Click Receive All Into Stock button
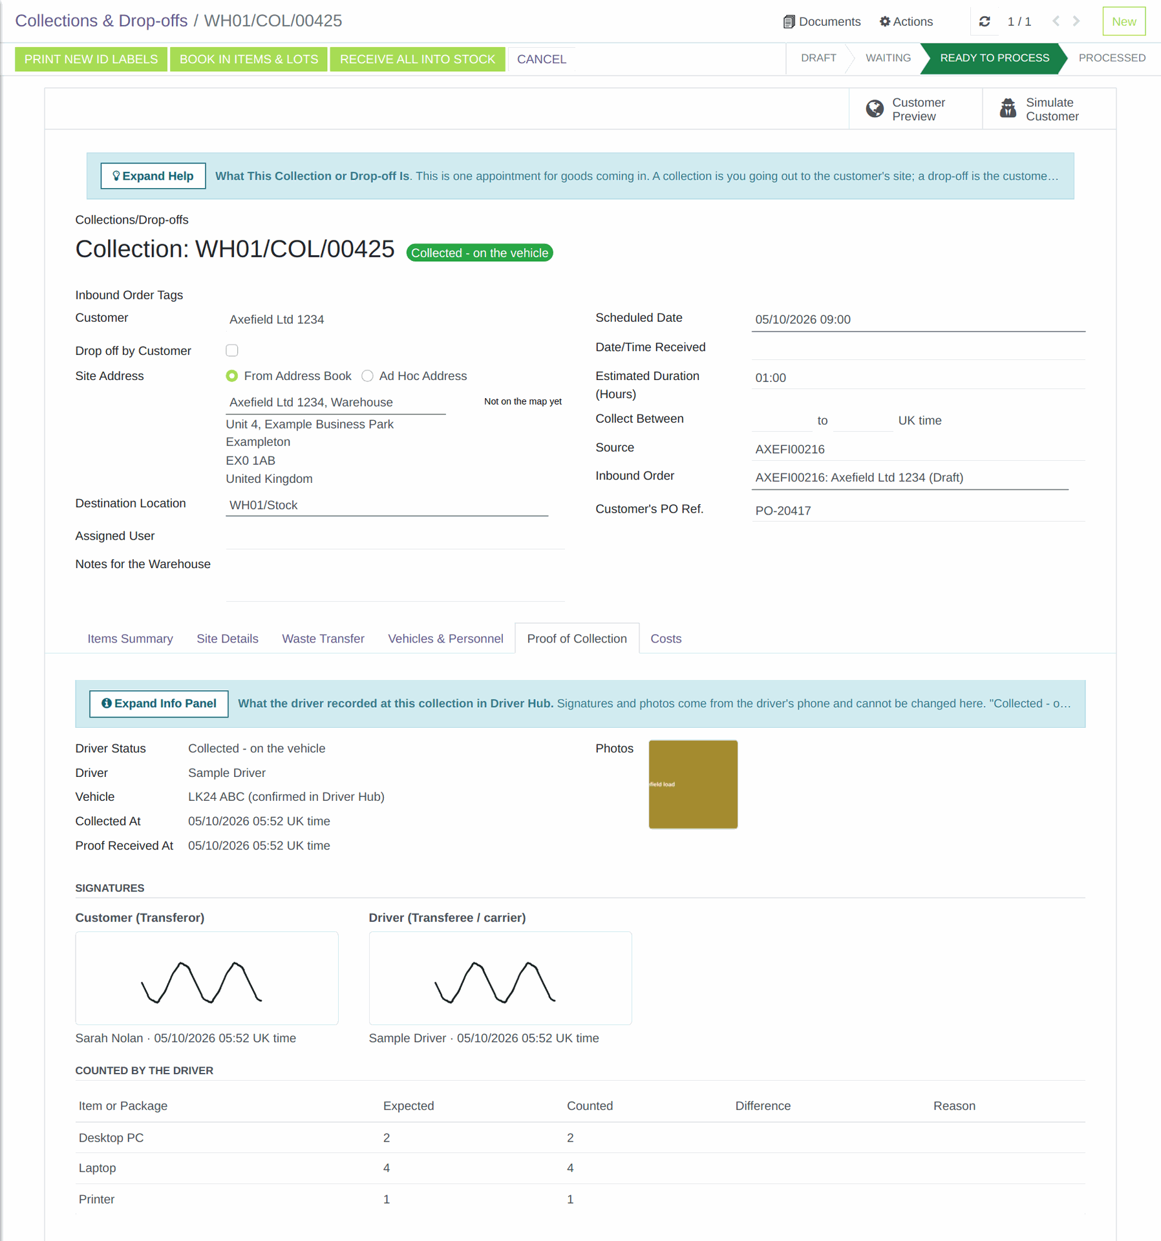The height and width of the screenshot is (1241, 1161). click(x=418, y=59)
